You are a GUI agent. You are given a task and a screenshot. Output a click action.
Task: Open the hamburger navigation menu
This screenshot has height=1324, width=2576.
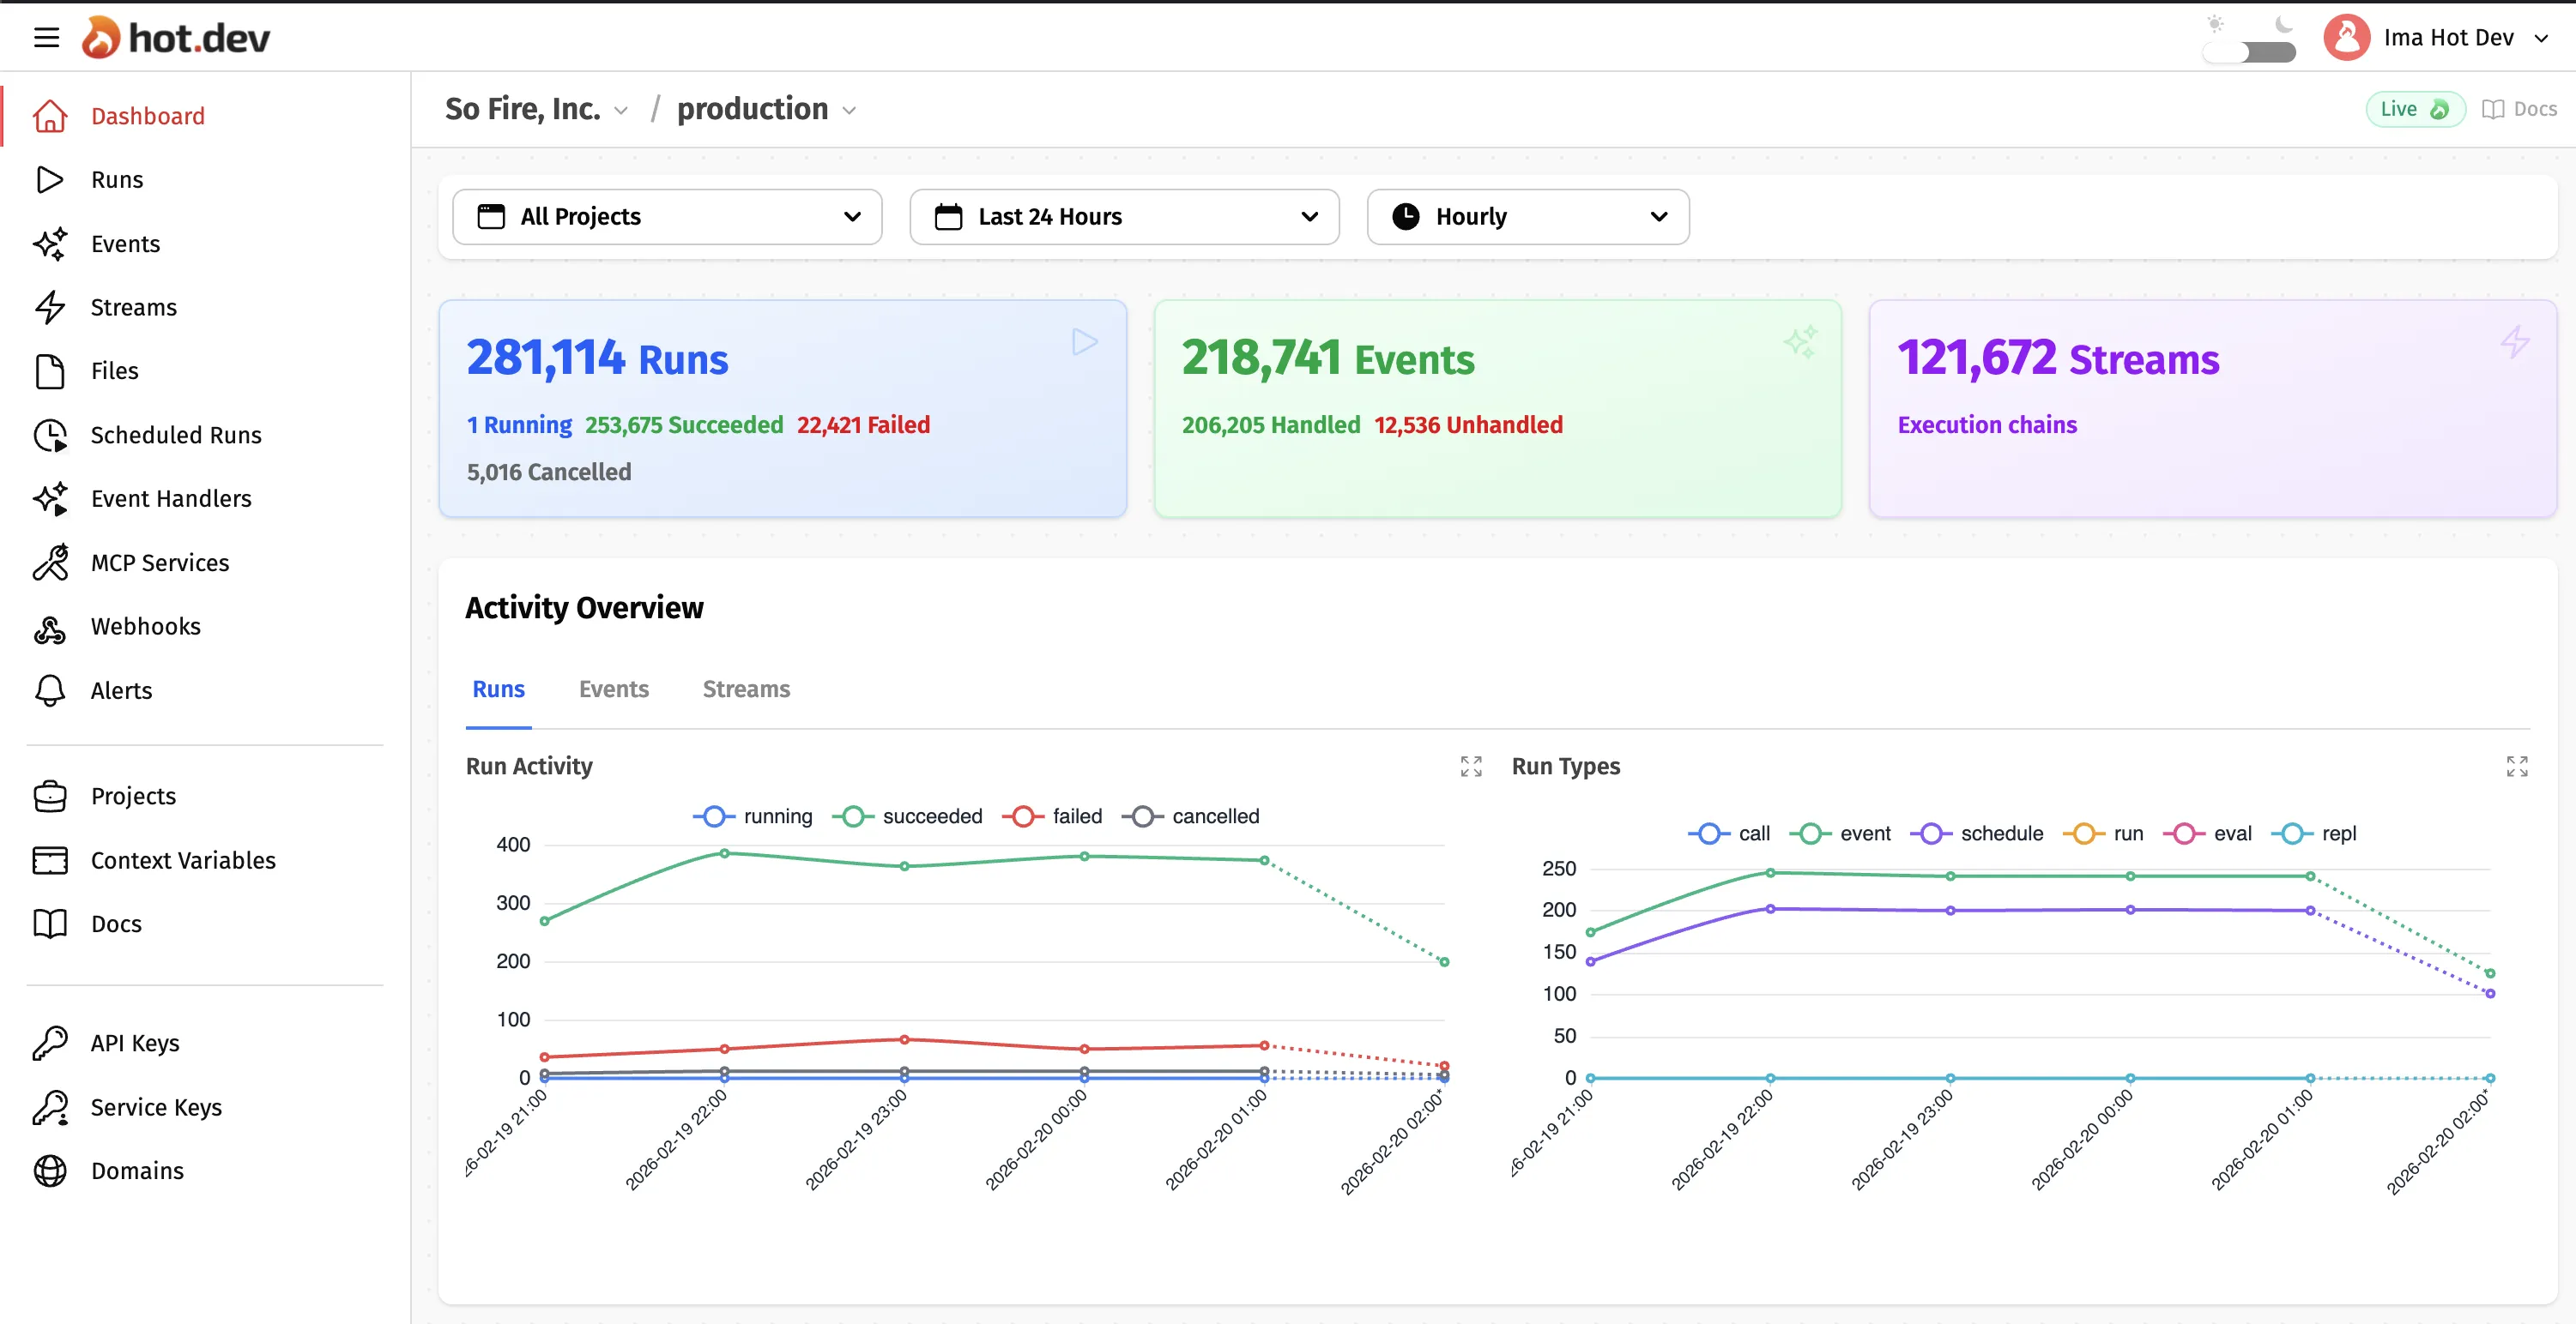tap(47, 36)
